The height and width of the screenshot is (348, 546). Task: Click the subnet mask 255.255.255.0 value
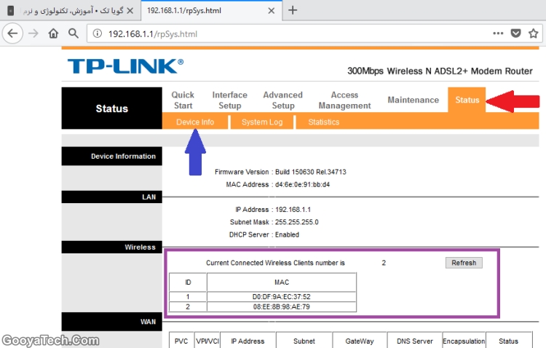[297, 222]
